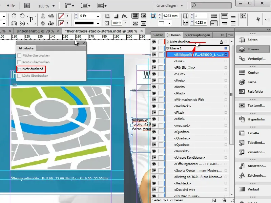This screenshot has height=203, width=271.
Task: Click the new layer icon in Ebenen panel
Action: pyautogui.click(x=214, y=200)
